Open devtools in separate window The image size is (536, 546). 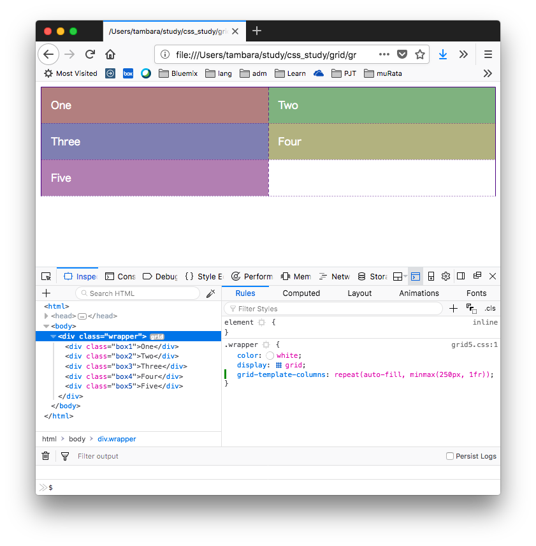(x=477, y=276)
